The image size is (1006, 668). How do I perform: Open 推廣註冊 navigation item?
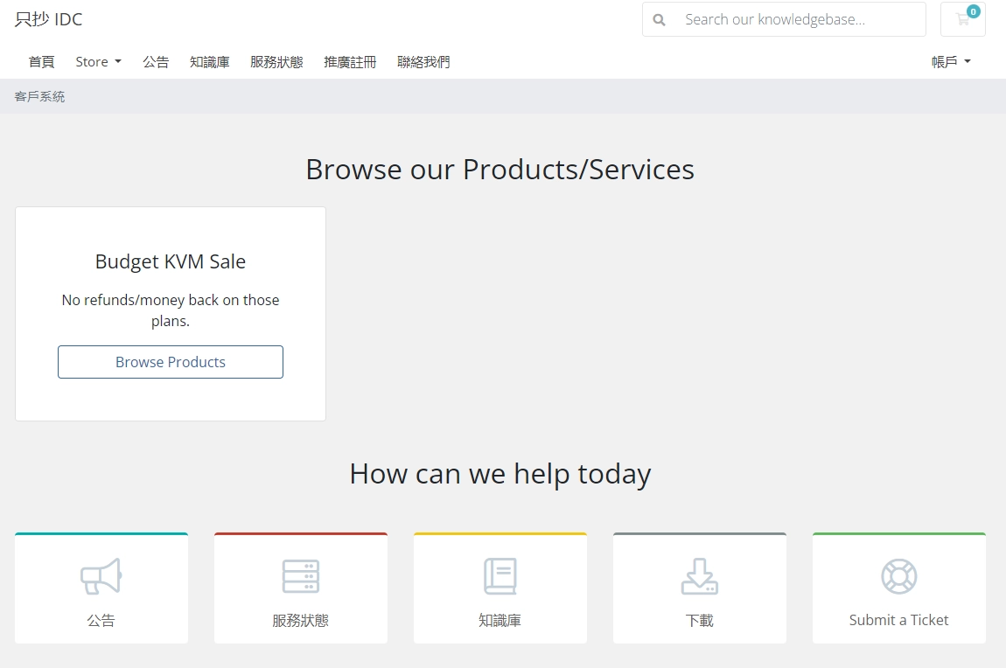coord(350,62)
